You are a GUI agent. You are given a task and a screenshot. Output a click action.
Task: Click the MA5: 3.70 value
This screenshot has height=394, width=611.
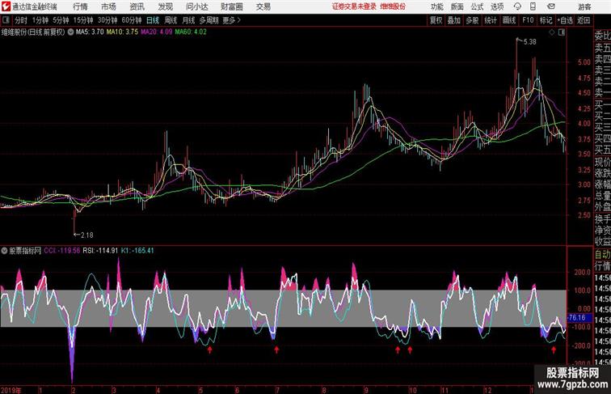point(90,32)
